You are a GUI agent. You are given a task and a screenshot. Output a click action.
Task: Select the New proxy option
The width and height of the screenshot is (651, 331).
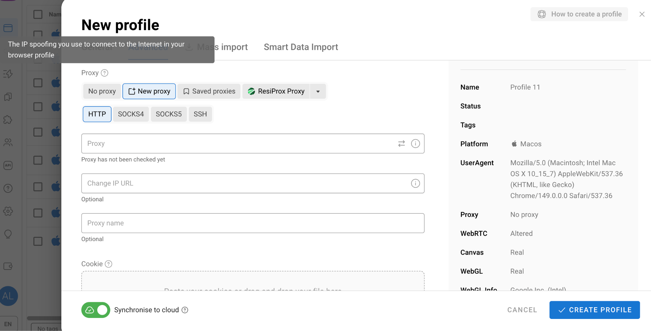click(x=149, y=91)
